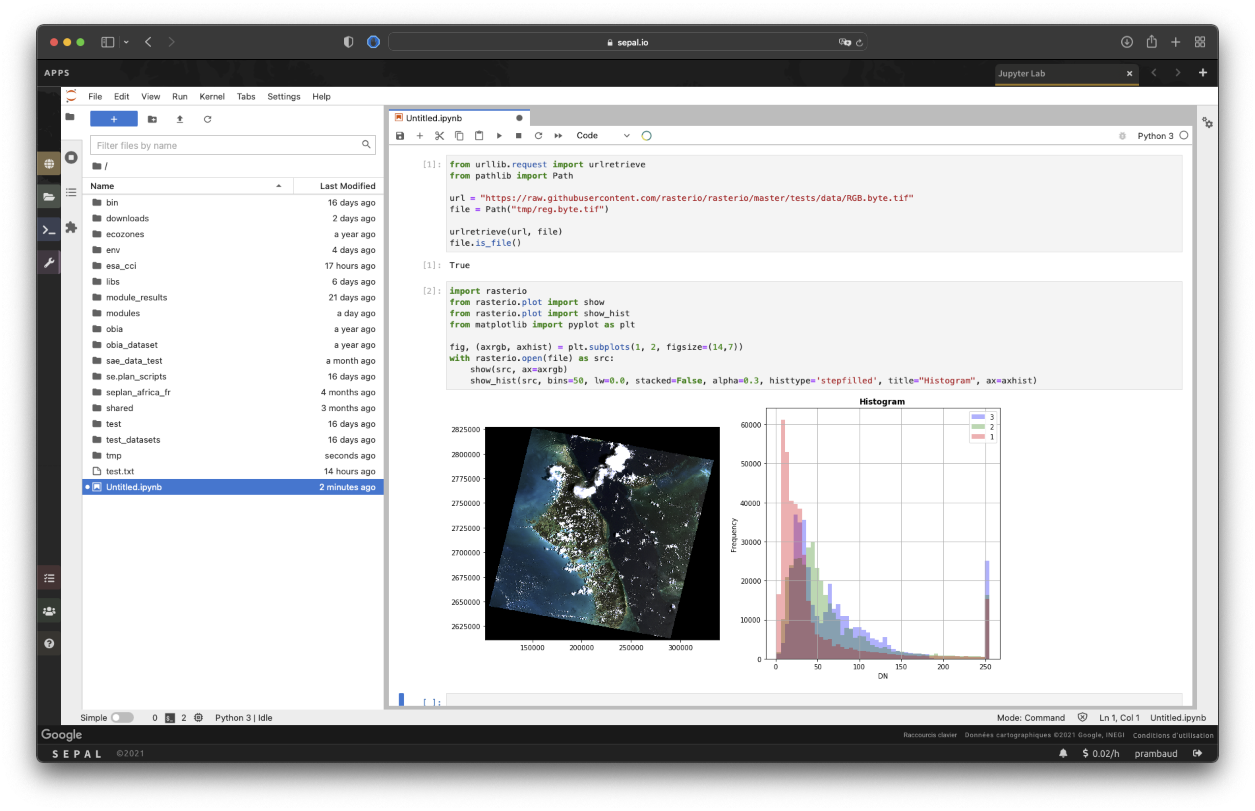Open the extension manager puzzle icon
Viewport: 1255px width, 811px height.
[71, 228]
